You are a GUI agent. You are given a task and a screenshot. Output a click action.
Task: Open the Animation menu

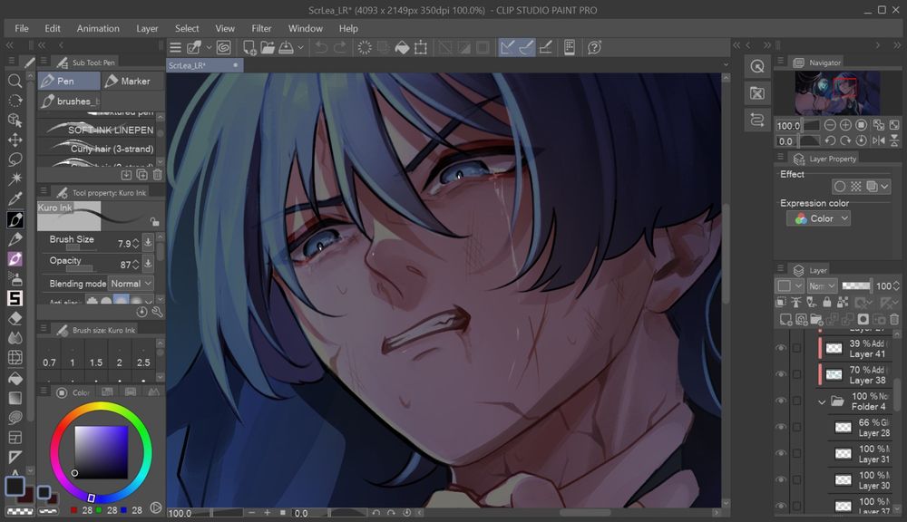coord(98,28)
